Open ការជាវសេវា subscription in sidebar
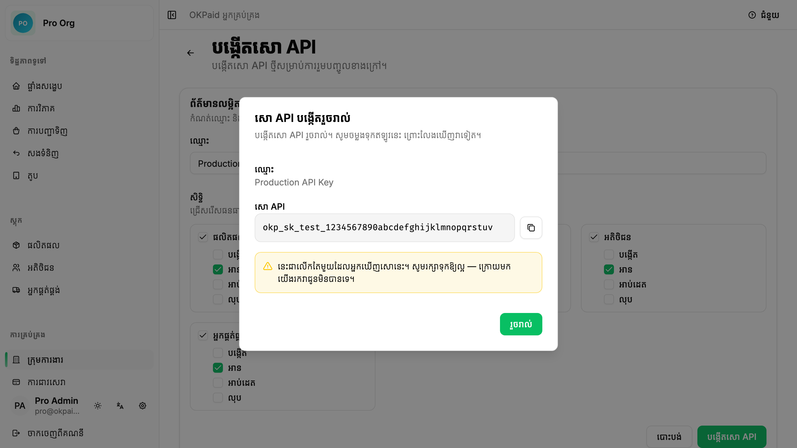 (x=79, y=382)
